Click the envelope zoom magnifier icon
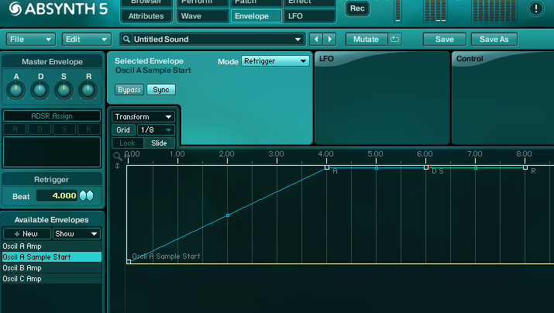Screen dimensions: 554x313 pyautogui.click(x=117, y=156)
